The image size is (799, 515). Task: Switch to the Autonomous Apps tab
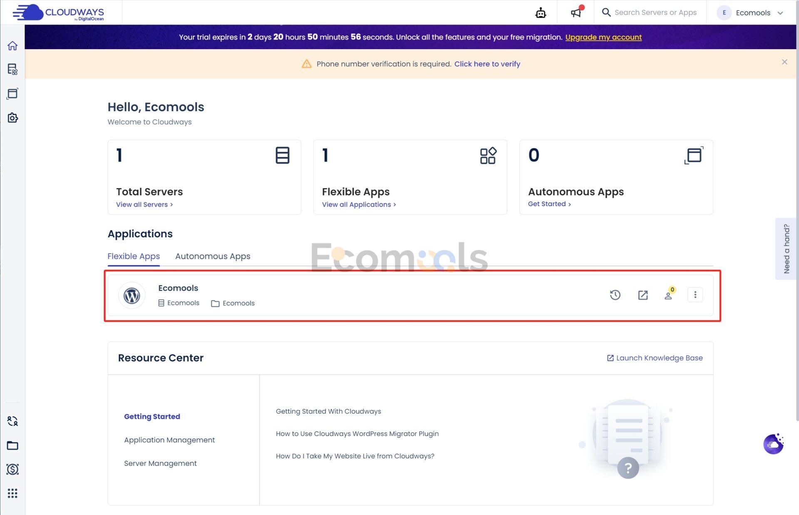213,256
